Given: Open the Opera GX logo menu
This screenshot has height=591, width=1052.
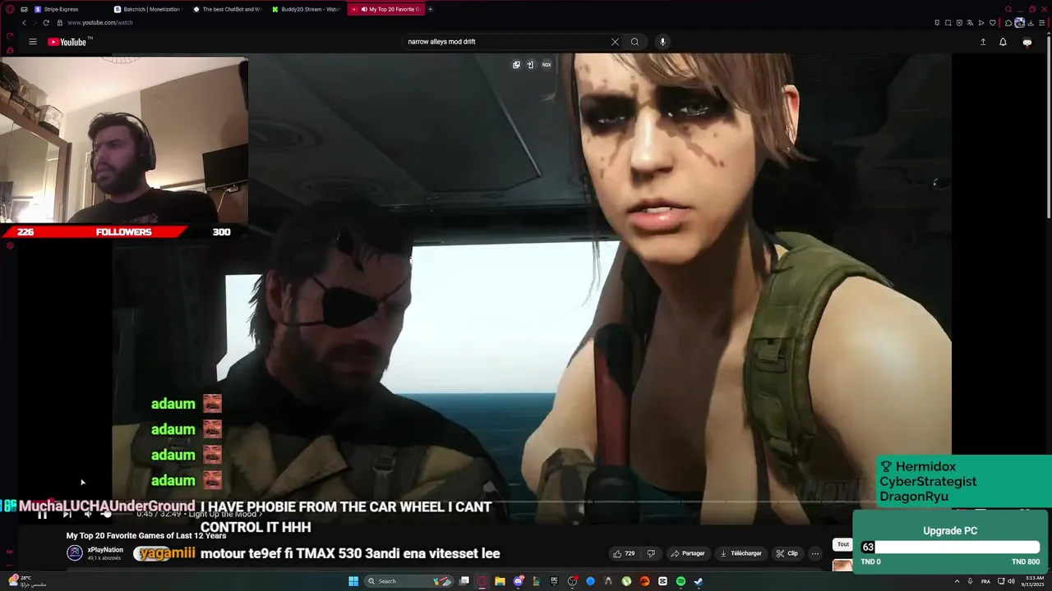Looking at the screenshot, I should coord(10,9).
